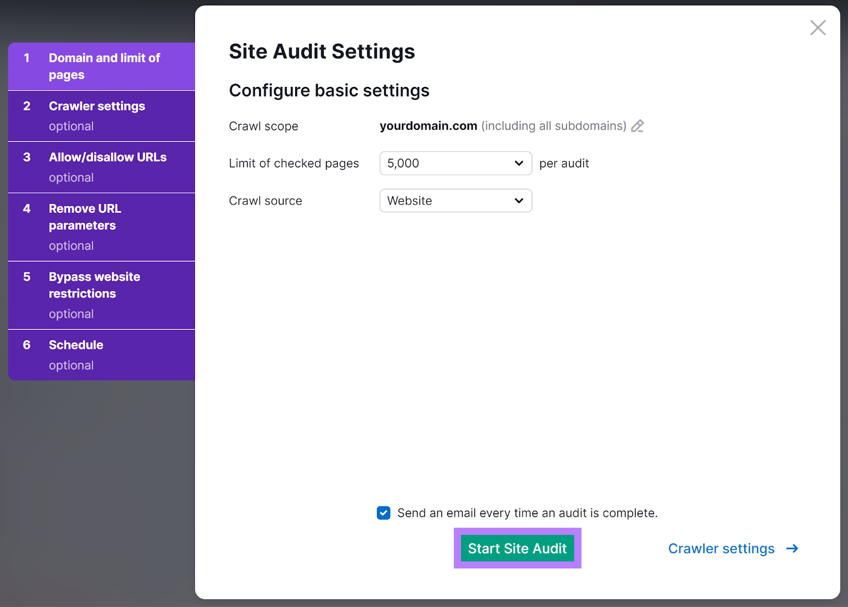Open the Allow/disallow URLs step
The width and height of the screenshot is (848, 607).
pos(101,167)
